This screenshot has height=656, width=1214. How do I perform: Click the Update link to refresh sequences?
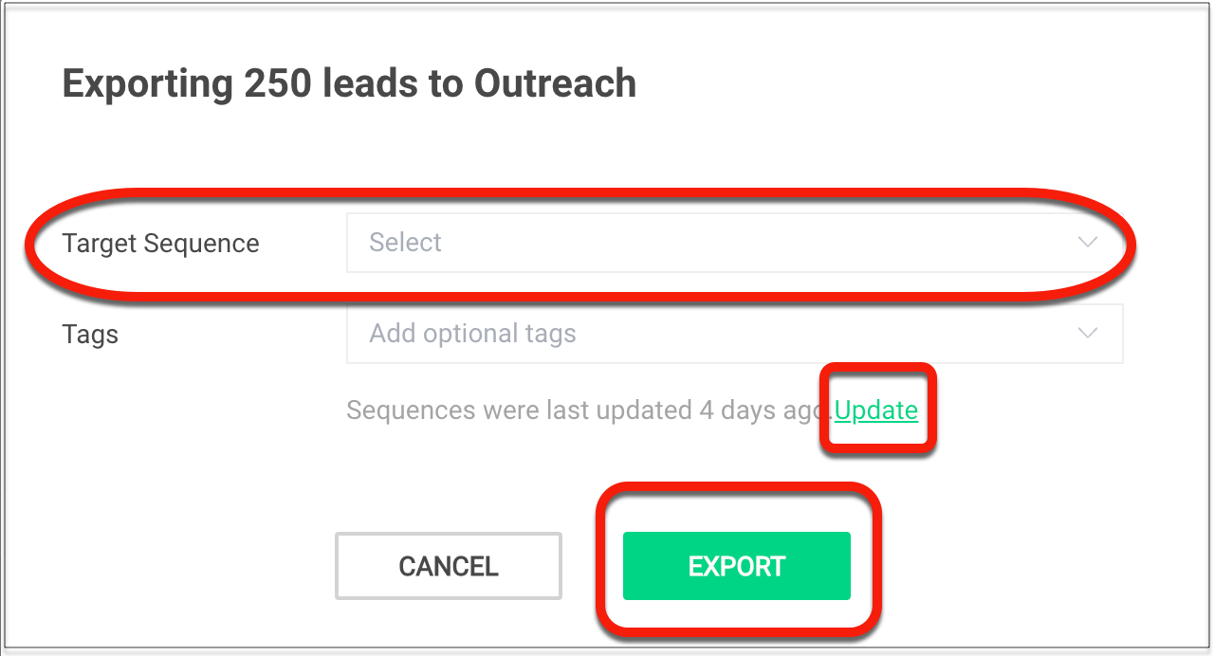click(x=876, y=410)
